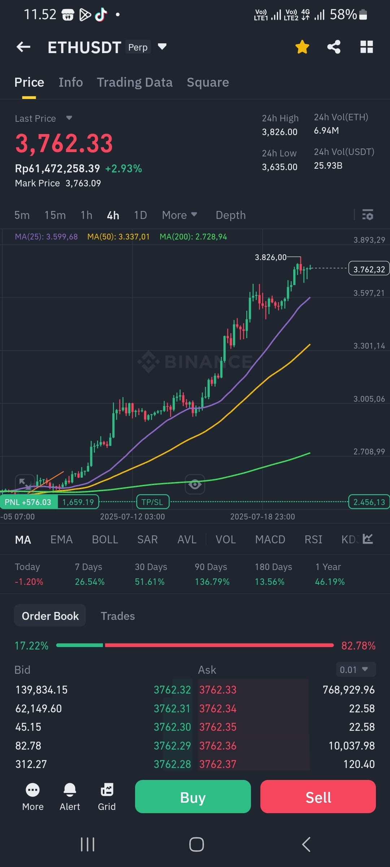This screenshot has width=390, height=867.
Task: Open the Alert bell icon
Action: click(x=70, y=797)
